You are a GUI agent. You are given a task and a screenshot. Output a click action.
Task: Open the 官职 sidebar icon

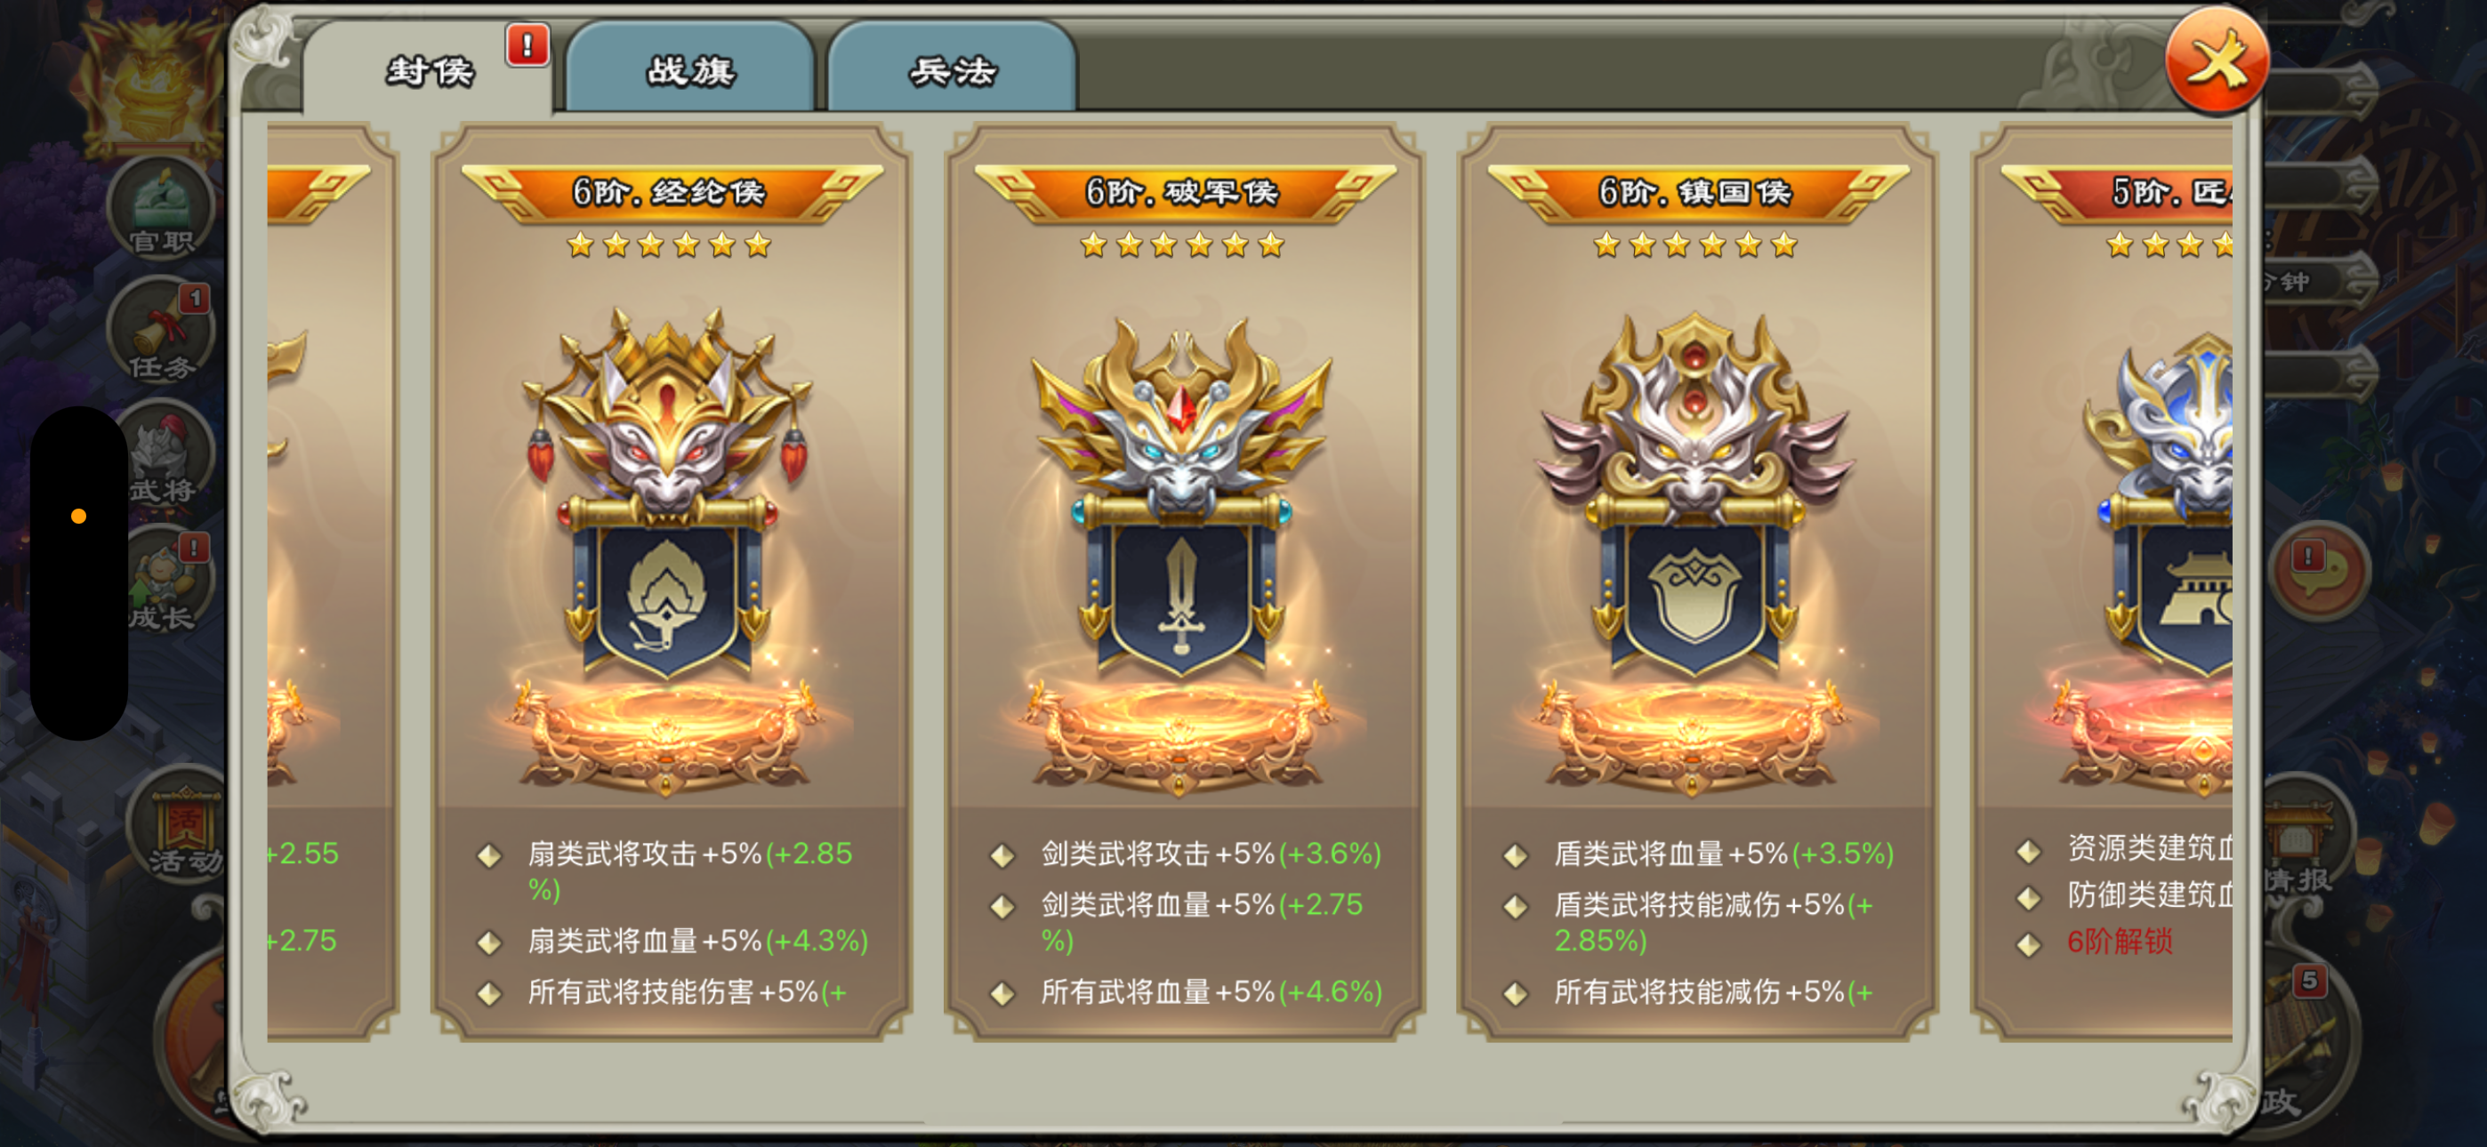[x=162, y=209]
